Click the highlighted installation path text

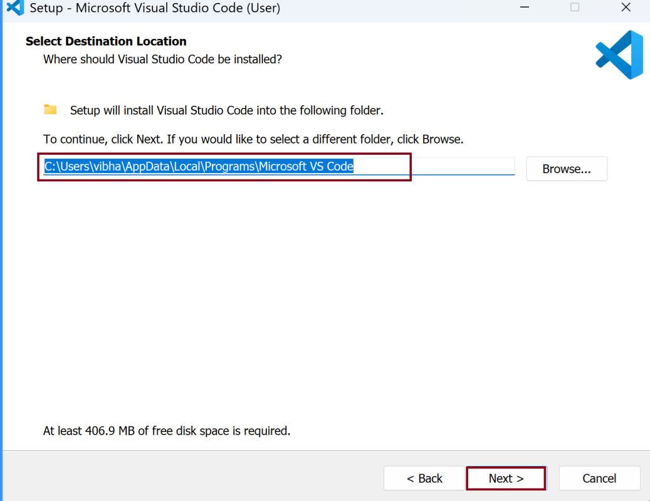pos(199,167)
